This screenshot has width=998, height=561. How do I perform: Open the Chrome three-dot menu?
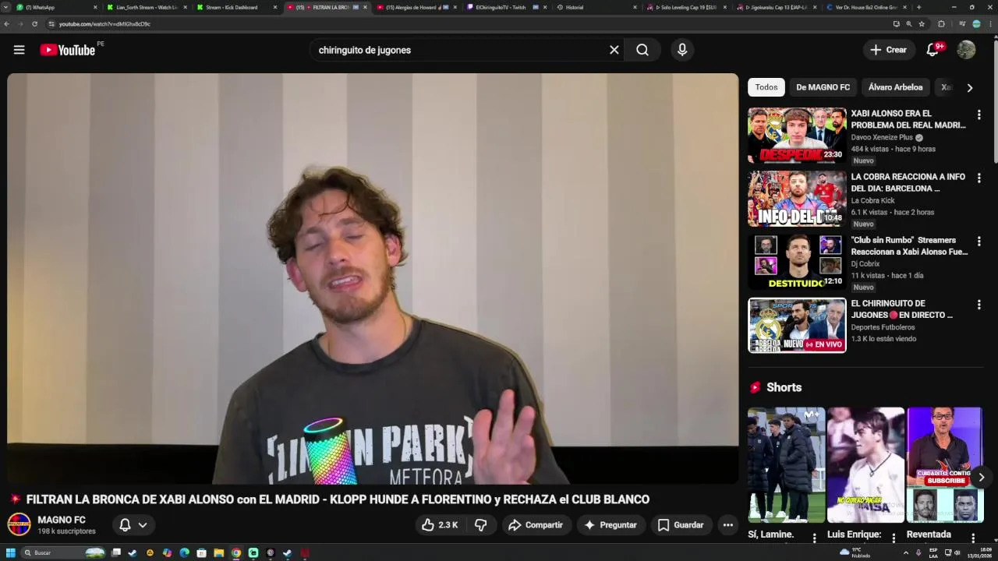pyautogui.click(x=991, y=24)
